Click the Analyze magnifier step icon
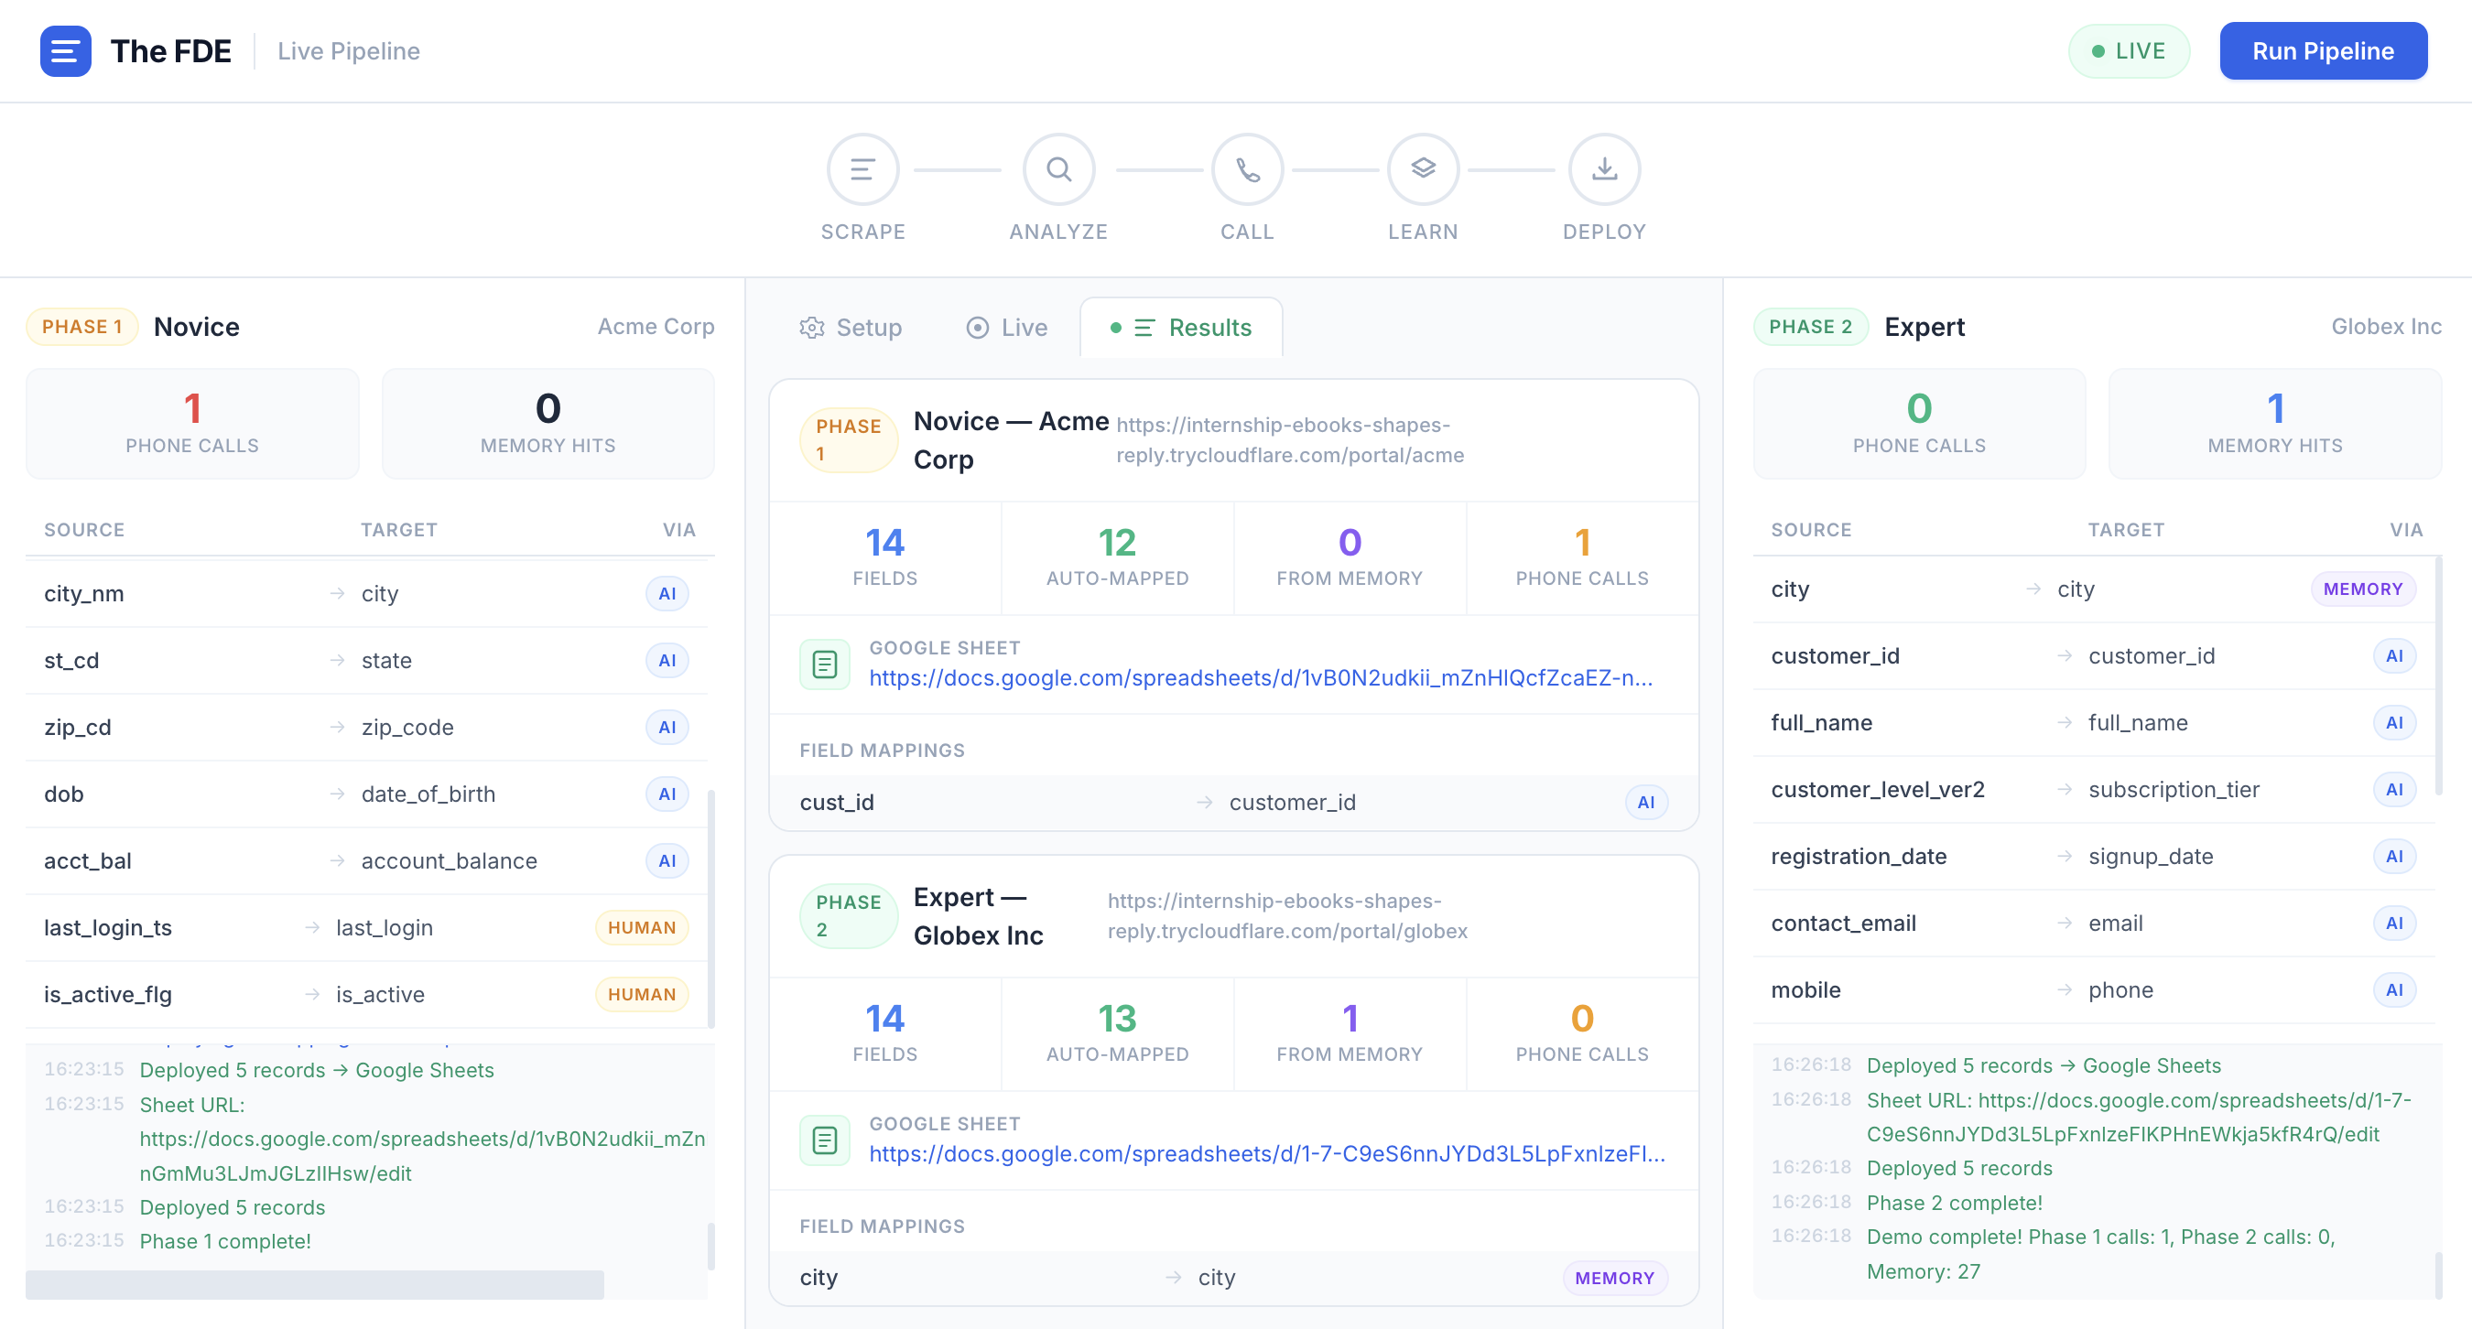The height and width of the screenshot is (1329, 2472). pyautogui.click(x=1057, y=170)
